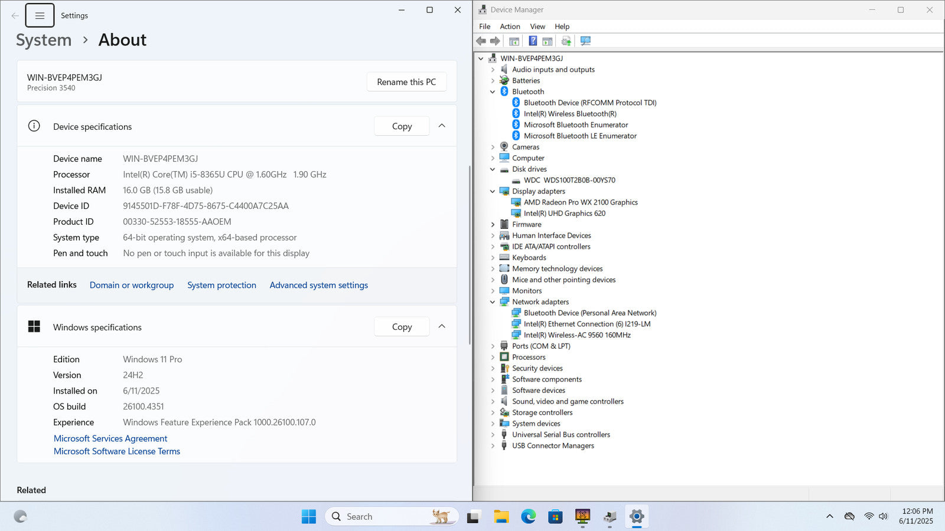Click the Rename this PC button
Image resolution: width=945 pixels, height=531 pixels.
pos(406,82)
